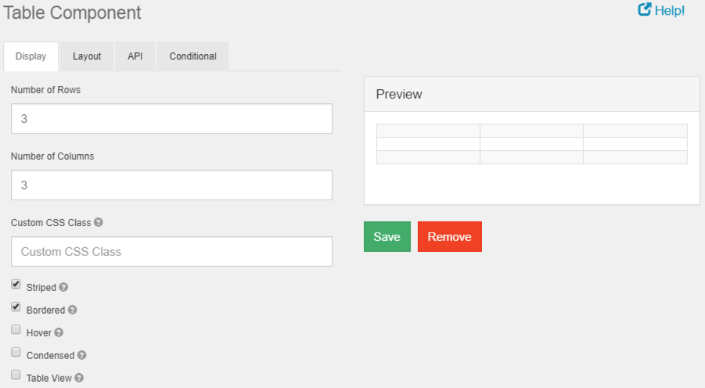Focus the Number of Columns input
705x388 pixels.
point(171,185)
